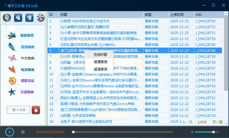Image resolution: width=229 pixels, height=138 pixels.
Task: Click the stop button in player bar
Action: (x=23, y=132)
